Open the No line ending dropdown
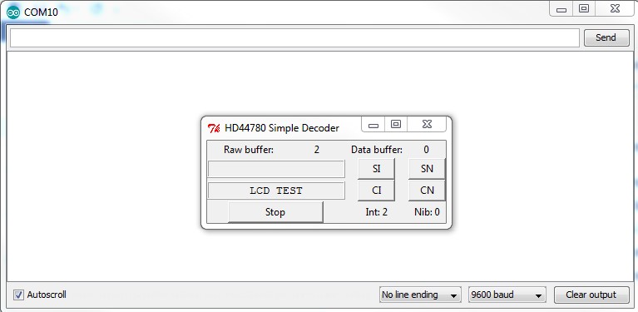This screenshot has width=638, height=312. pyautogui.click(x=420, y=295)
